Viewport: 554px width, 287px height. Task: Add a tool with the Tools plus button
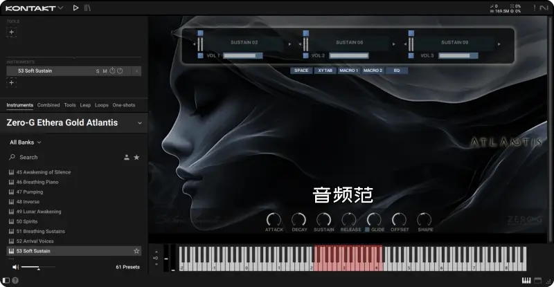(11, 32)
